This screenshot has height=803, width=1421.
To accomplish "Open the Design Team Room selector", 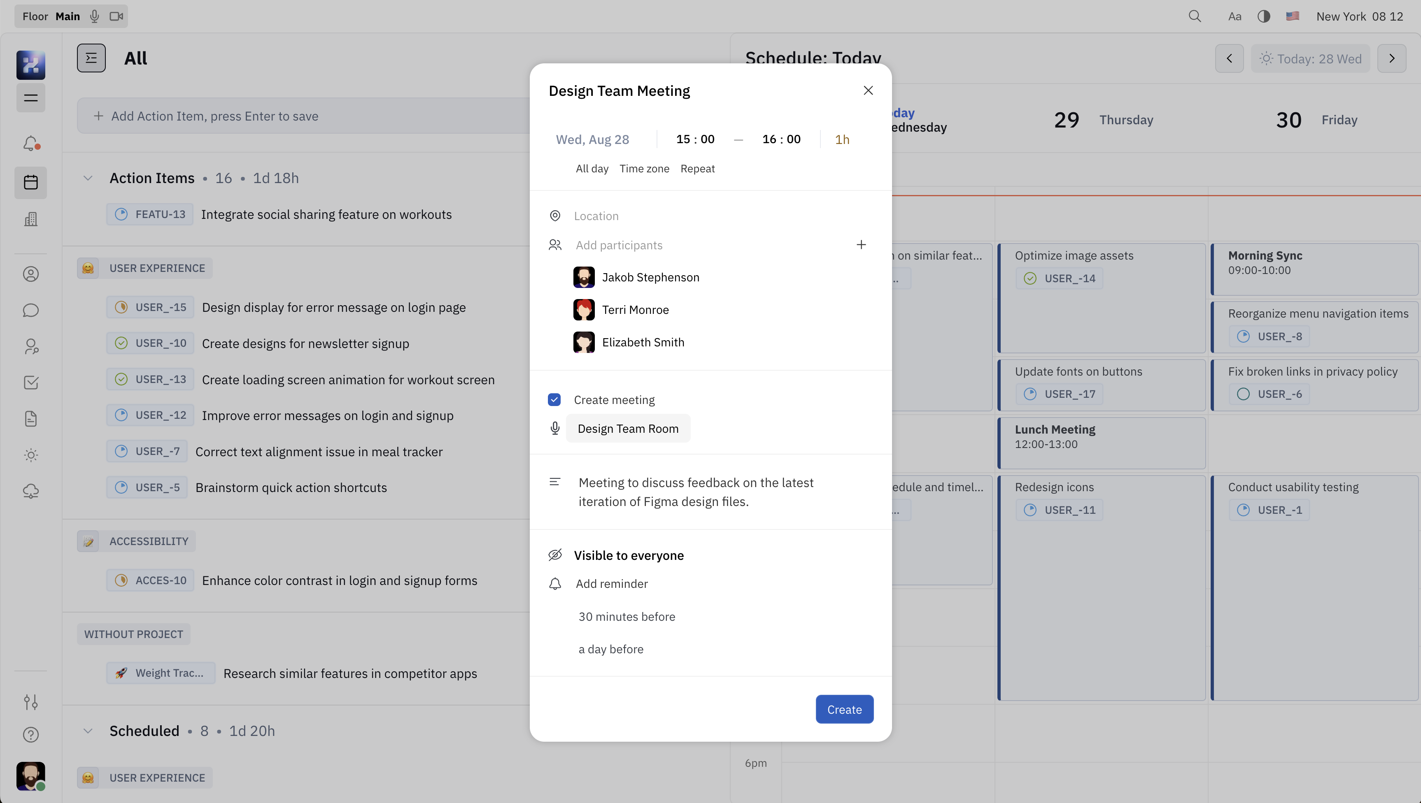I will coord(628,429).
